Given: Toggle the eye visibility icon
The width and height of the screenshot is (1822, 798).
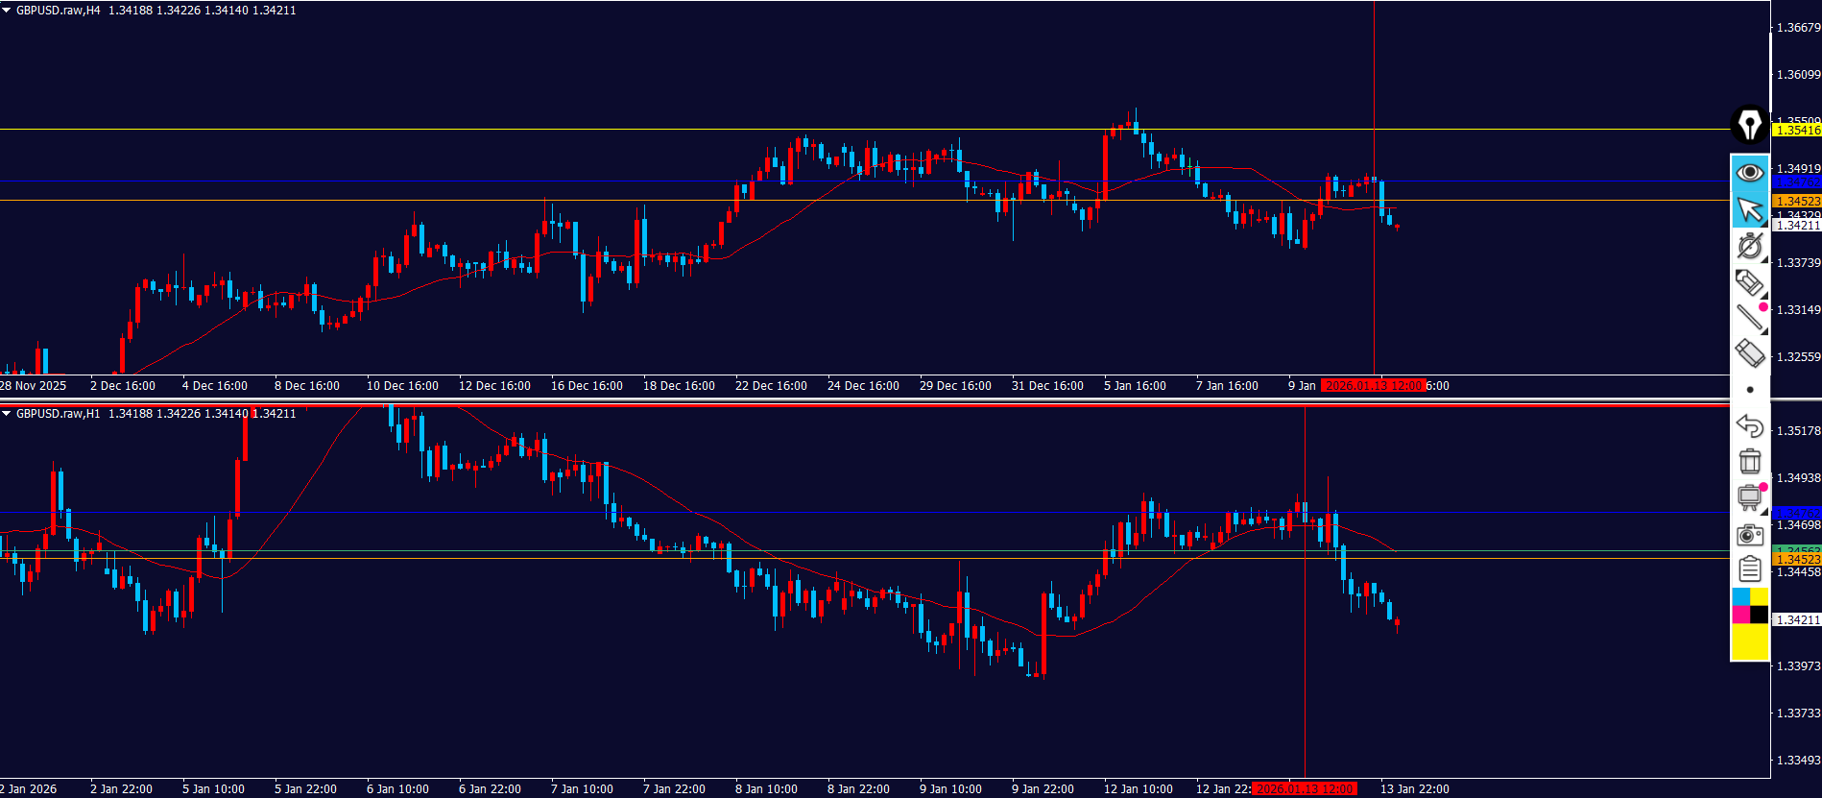Looking at the screenshot, I should point(1749,172).
